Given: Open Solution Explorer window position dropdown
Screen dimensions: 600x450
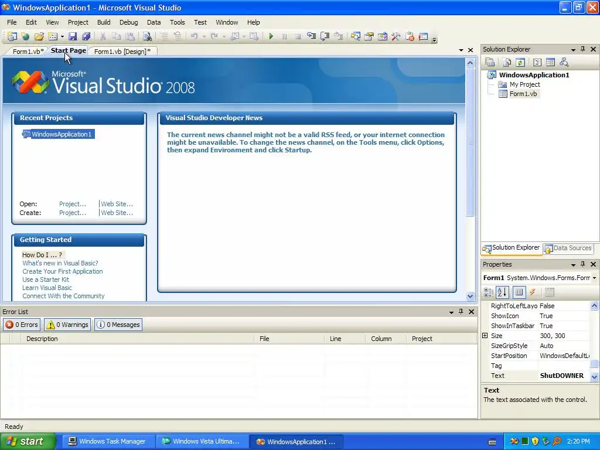Looking at the screenshot, I should point(573,50).
